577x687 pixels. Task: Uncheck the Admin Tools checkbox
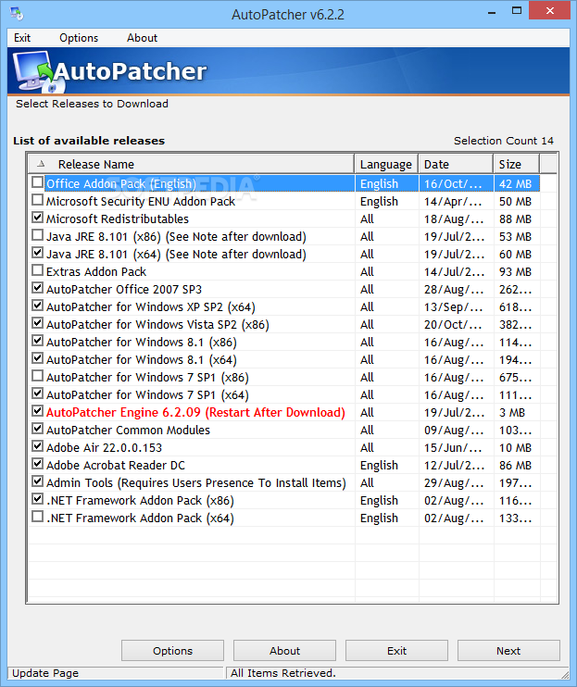38,481
